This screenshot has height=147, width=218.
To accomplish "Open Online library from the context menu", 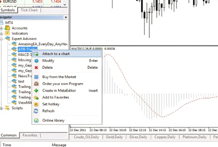I will click(67, 121).
